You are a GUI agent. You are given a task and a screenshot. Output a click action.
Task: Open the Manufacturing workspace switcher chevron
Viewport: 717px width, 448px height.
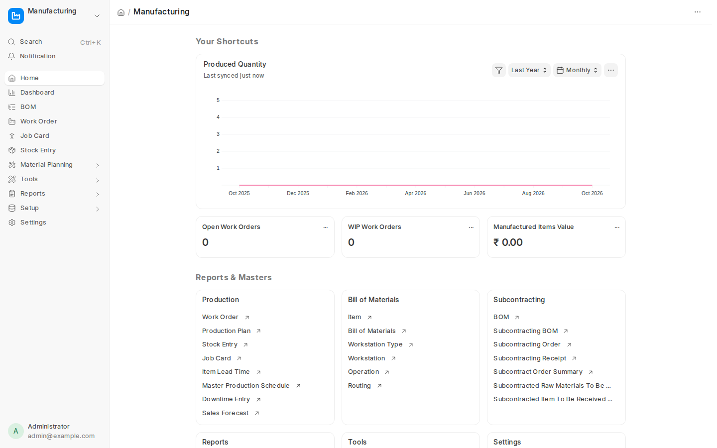pyautogui.click(x=97, y=16)
